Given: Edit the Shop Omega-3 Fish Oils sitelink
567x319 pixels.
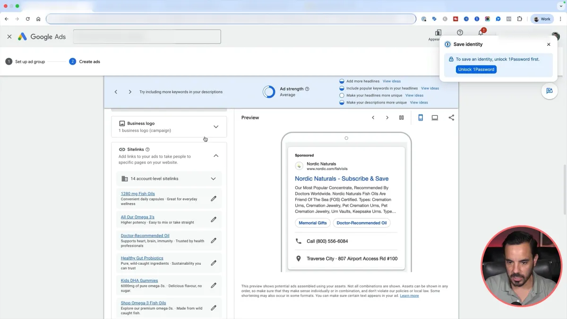Looking at the screenshot, I should tap(214, 308).
